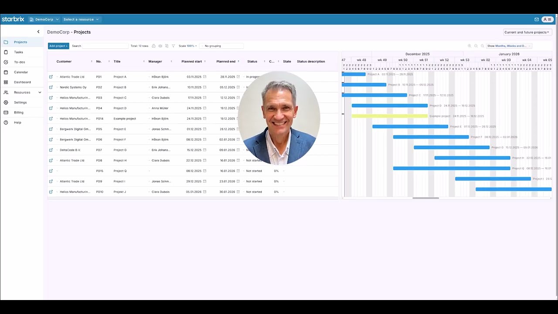558x314 pixels.
Task: Click the starbrix logo
Action: 13,19
